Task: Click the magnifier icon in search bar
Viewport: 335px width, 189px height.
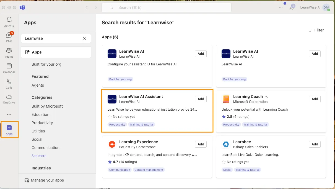Action: pos(111,7)
